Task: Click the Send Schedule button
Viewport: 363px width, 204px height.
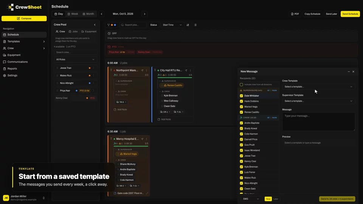Action: pos(350,14)
